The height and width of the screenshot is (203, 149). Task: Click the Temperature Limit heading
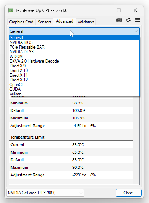pyautogui.click(x=27, y=137)
